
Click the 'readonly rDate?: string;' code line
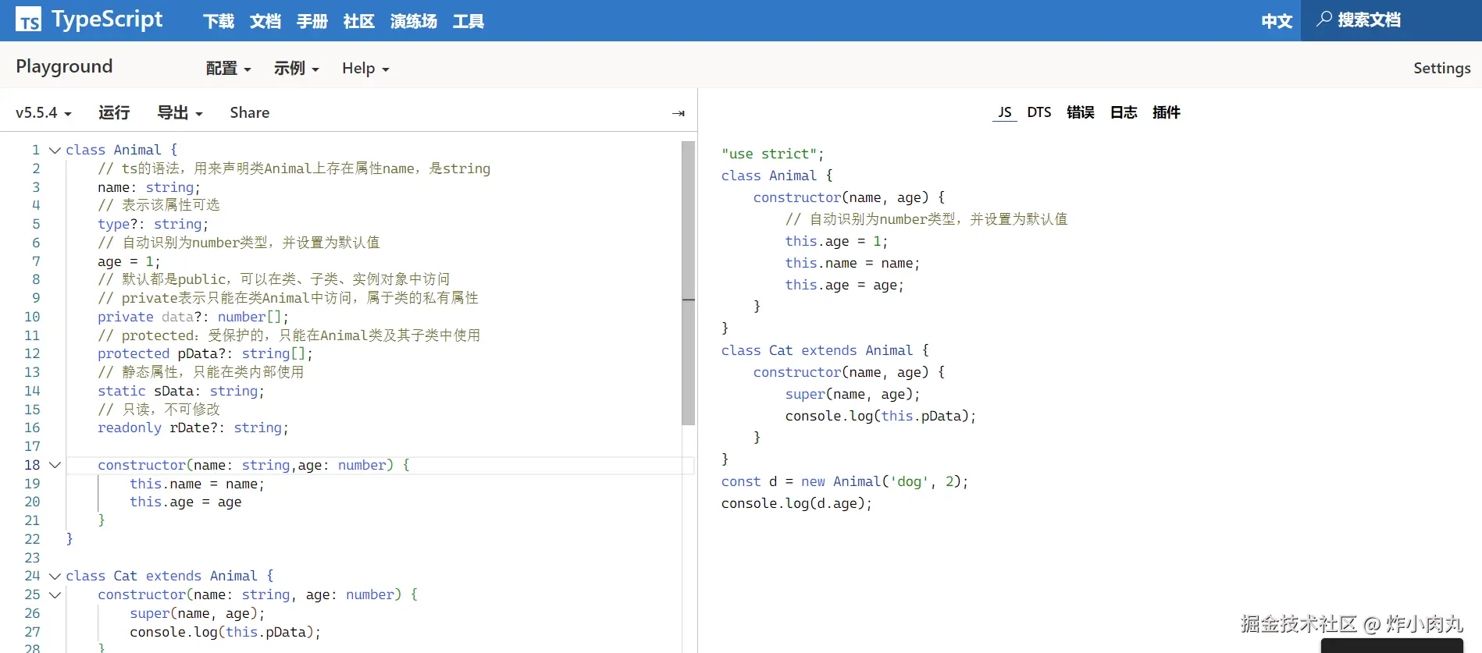pos(193,428)
